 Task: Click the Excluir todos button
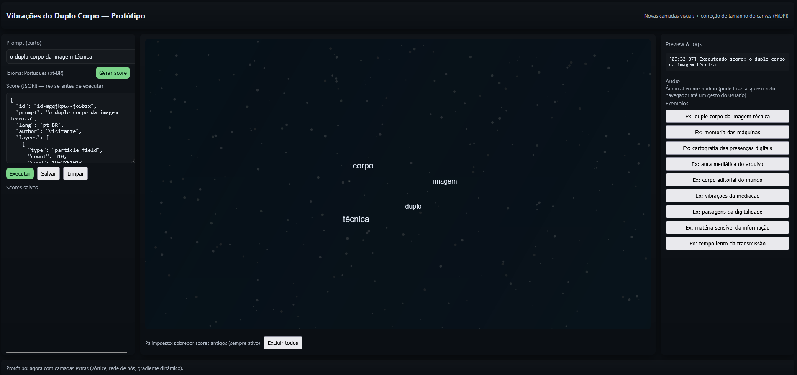tap(283, 343)
